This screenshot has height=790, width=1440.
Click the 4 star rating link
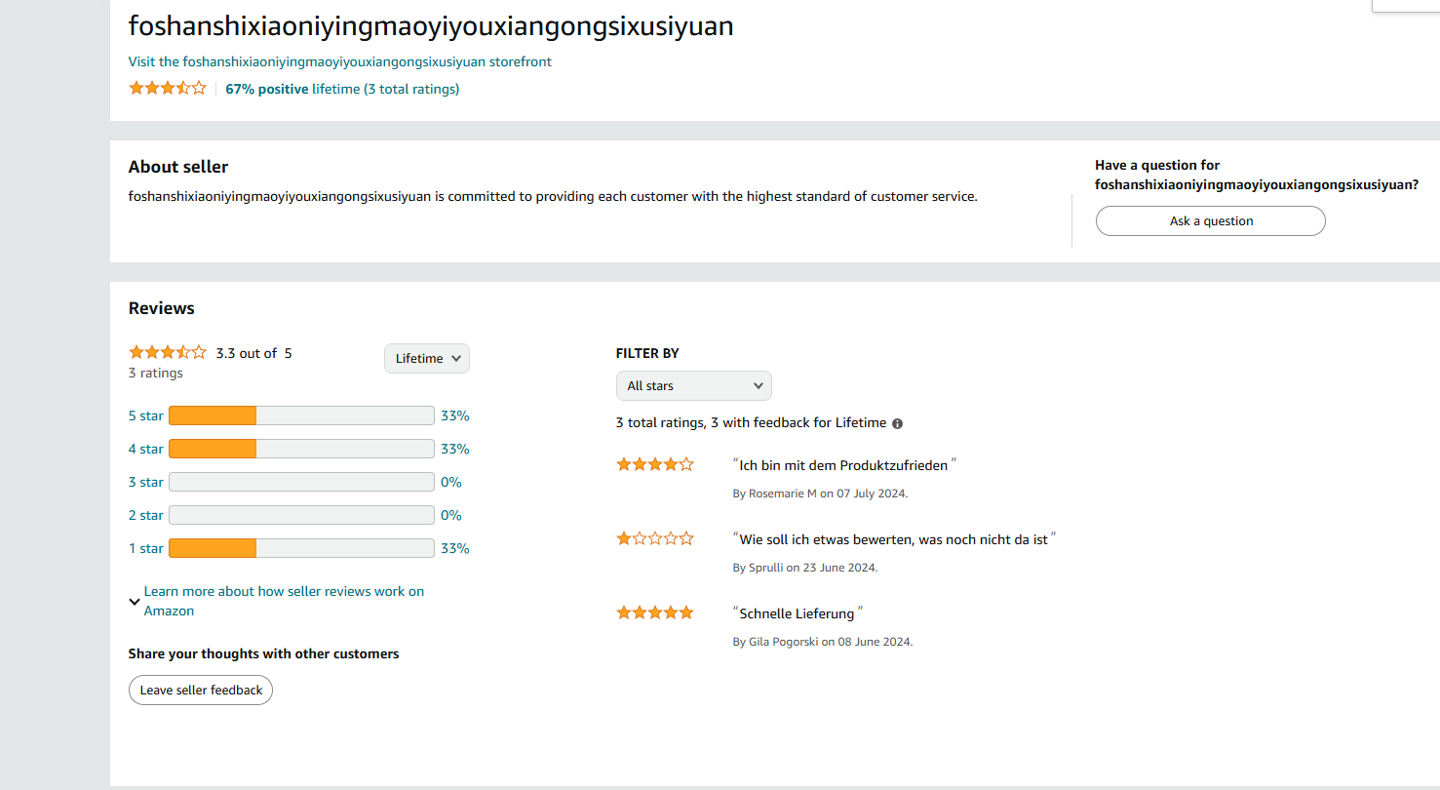pyautogui.click(x=146, y=450)
